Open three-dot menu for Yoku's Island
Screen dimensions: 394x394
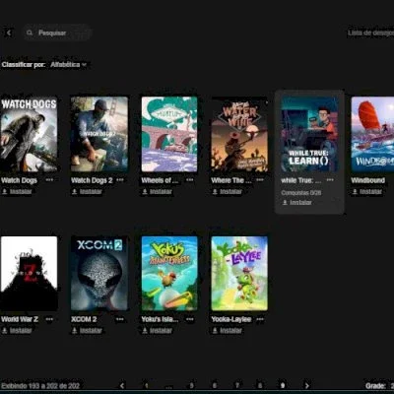click(190, 319)
